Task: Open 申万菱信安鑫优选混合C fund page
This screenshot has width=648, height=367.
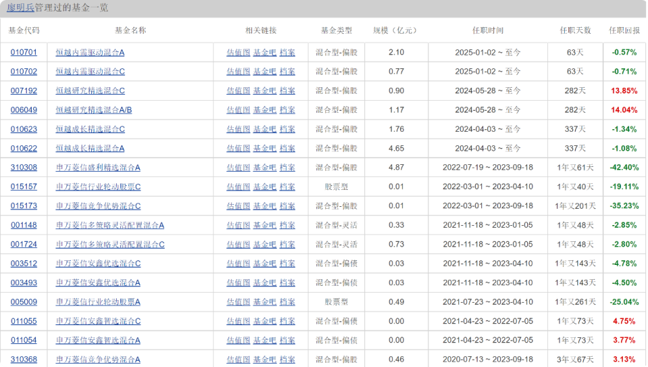Action: click(x=98, y=264)
